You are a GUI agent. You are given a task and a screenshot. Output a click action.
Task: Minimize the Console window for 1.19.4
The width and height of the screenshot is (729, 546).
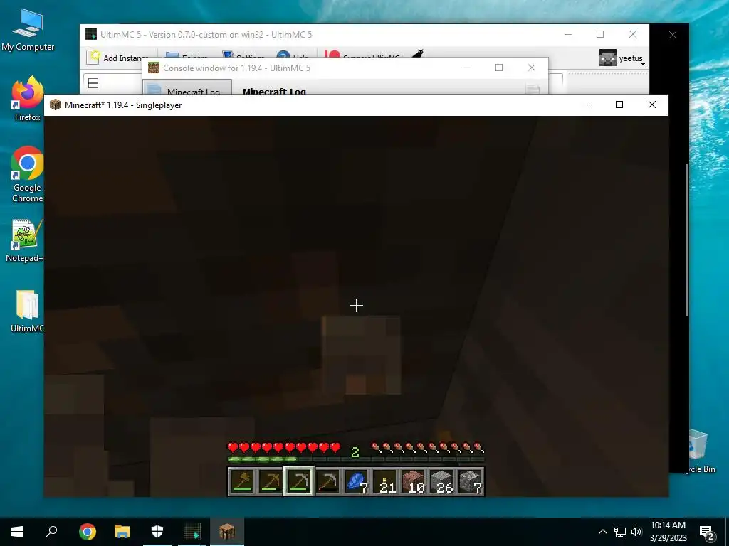coord(467,68)
